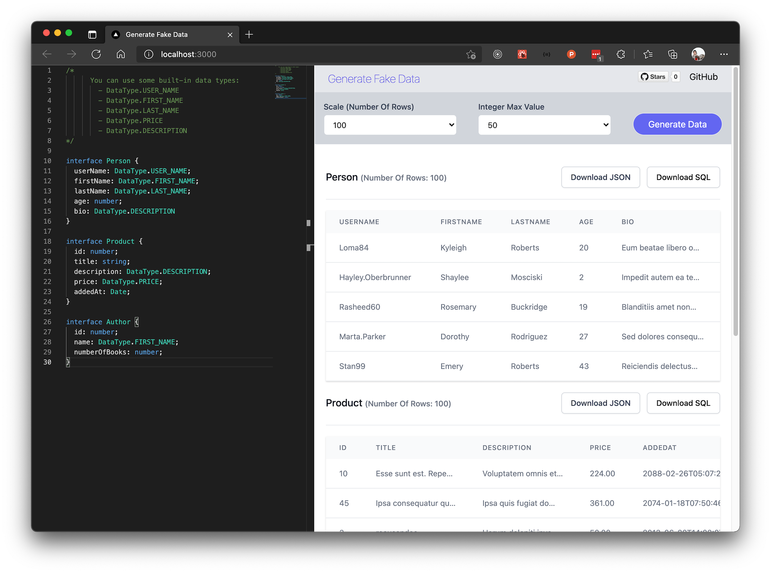Open the three-dot settings menu
The height and width of the screenshot is (573, 771).
click(724, 54)
